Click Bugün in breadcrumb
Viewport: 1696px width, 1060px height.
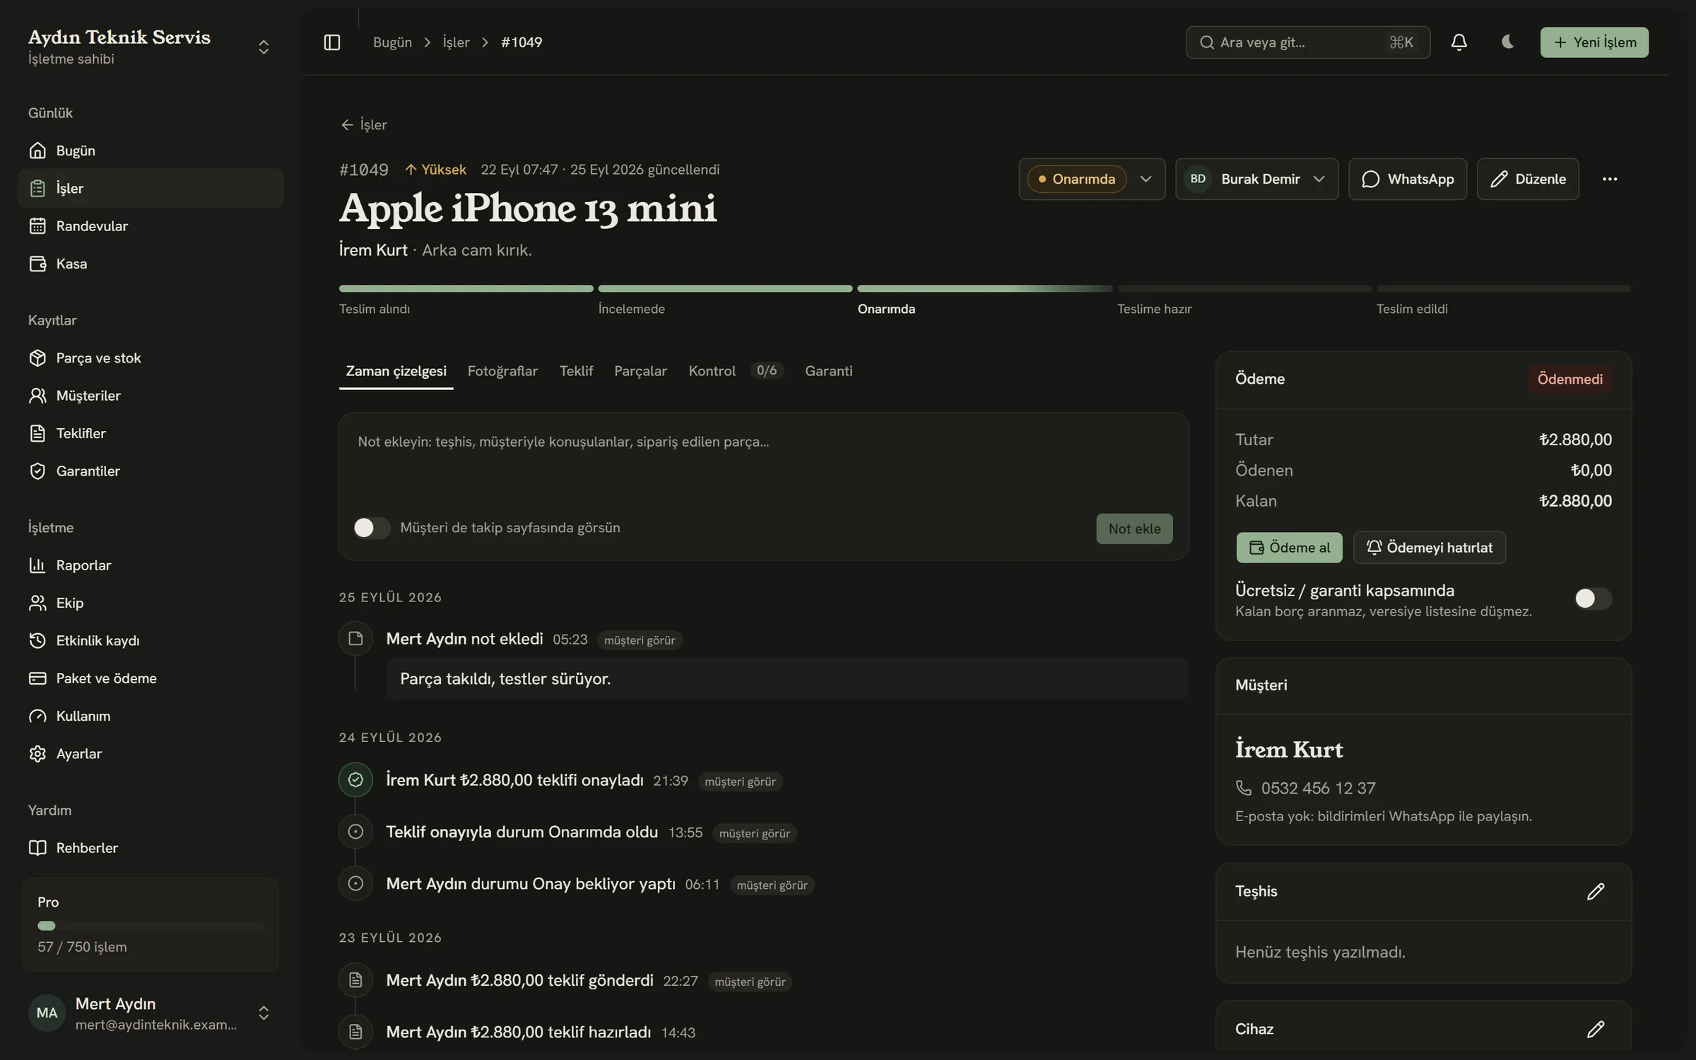[x=392, y=42]
